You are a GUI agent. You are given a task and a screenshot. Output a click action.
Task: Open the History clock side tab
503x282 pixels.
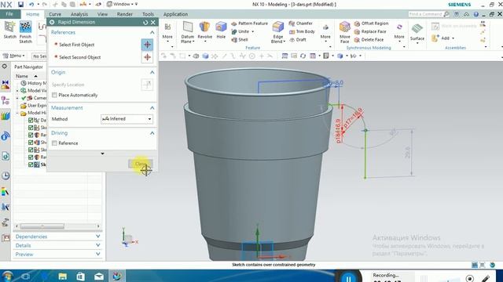click(6, 175)
